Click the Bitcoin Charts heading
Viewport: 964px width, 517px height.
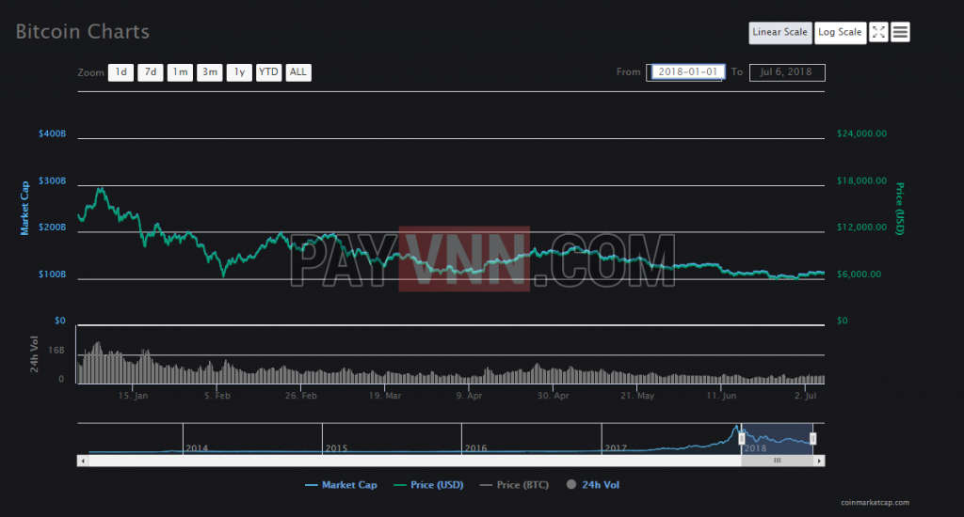coord(83,32)
